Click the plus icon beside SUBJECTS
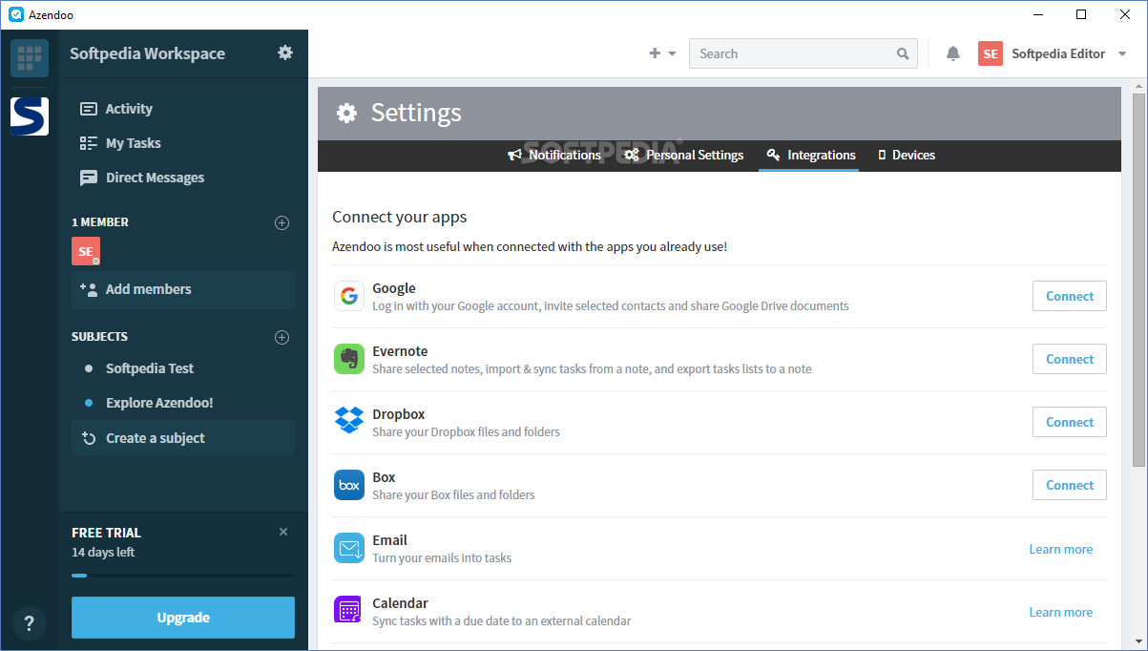The width and height of the screenshot is (1148, 651). (x=282, y=337)
